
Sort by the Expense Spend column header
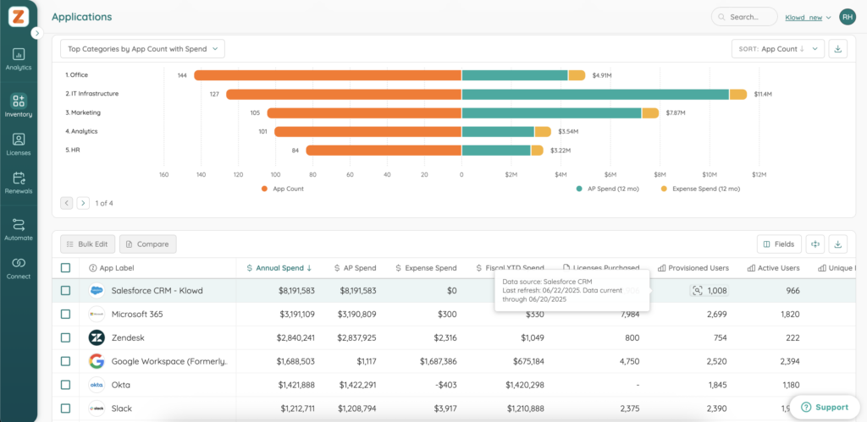(x=427, y=268)
